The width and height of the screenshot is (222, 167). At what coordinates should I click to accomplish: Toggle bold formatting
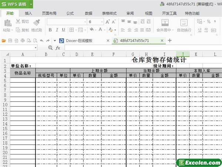pos(50,30)
